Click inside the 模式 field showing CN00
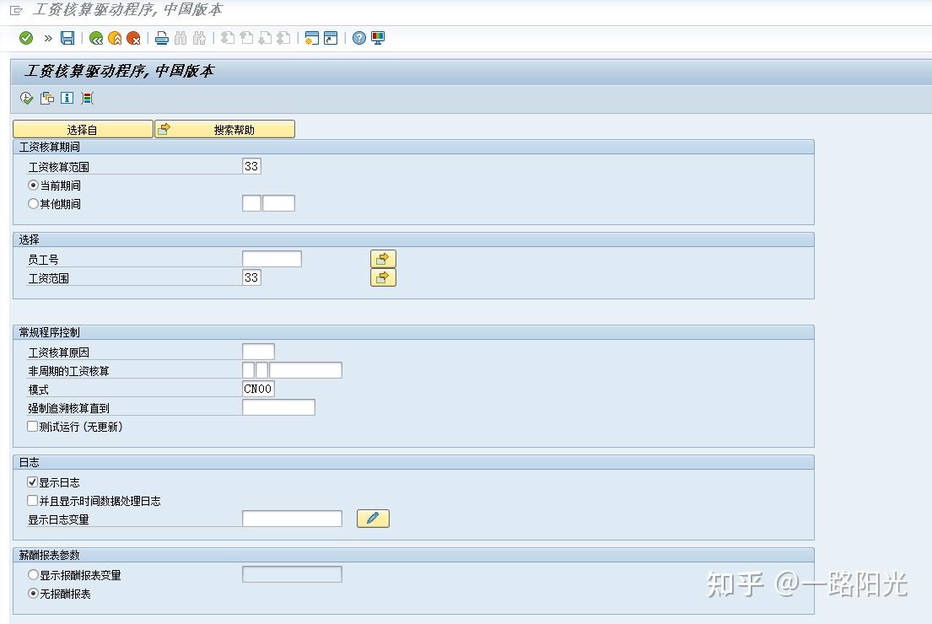932x624 pixels. coord(258,389)
